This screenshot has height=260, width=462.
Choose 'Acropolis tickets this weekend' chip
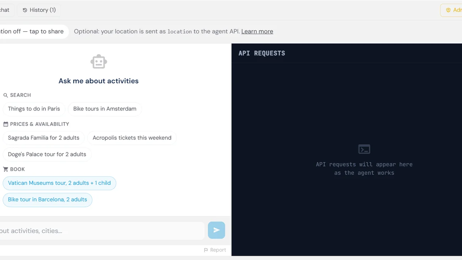tap(132, 138)
